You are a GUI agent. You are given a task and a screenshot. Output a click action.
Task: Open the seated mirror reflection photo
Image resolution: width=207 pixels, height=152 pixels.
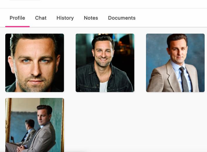tap(35, 125)
